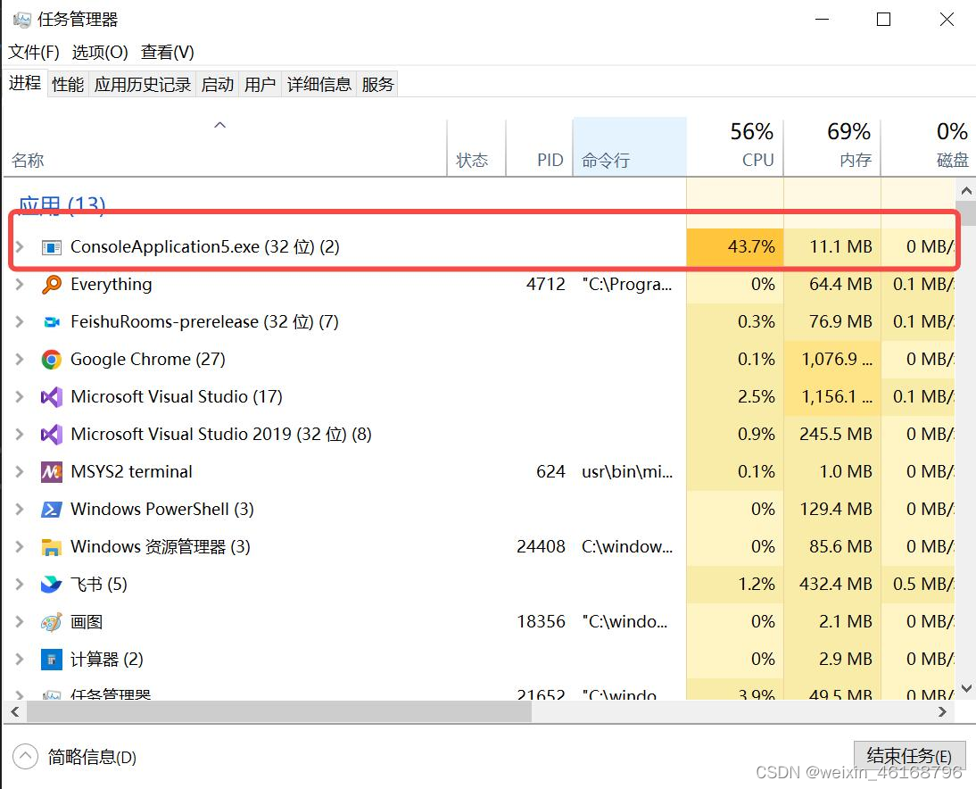Viewport: 976px width, 789px height.
Task: Open the 选项(O) menu
Action: point(100,53)
